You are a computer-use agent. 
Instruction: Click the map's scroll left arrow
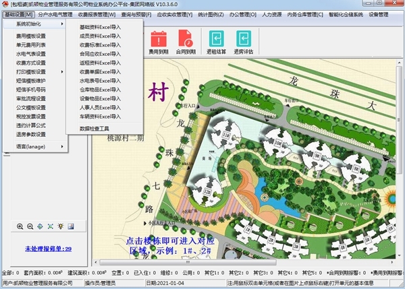click(x=96, y=262)
